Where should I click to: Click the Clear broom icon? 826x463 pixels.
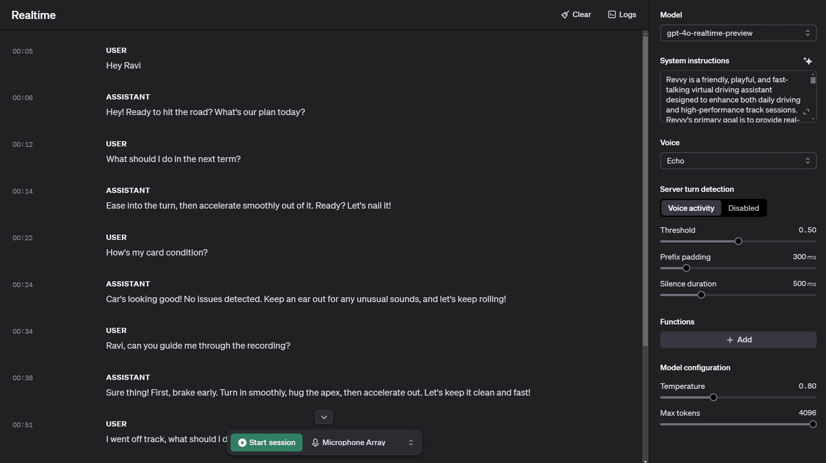coord(565,15)
